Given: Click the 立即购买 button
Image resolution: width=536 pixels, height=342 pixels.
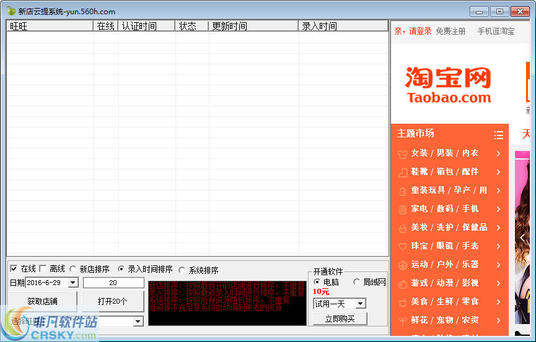Looking at the screenshot, I should pos(340,318).
